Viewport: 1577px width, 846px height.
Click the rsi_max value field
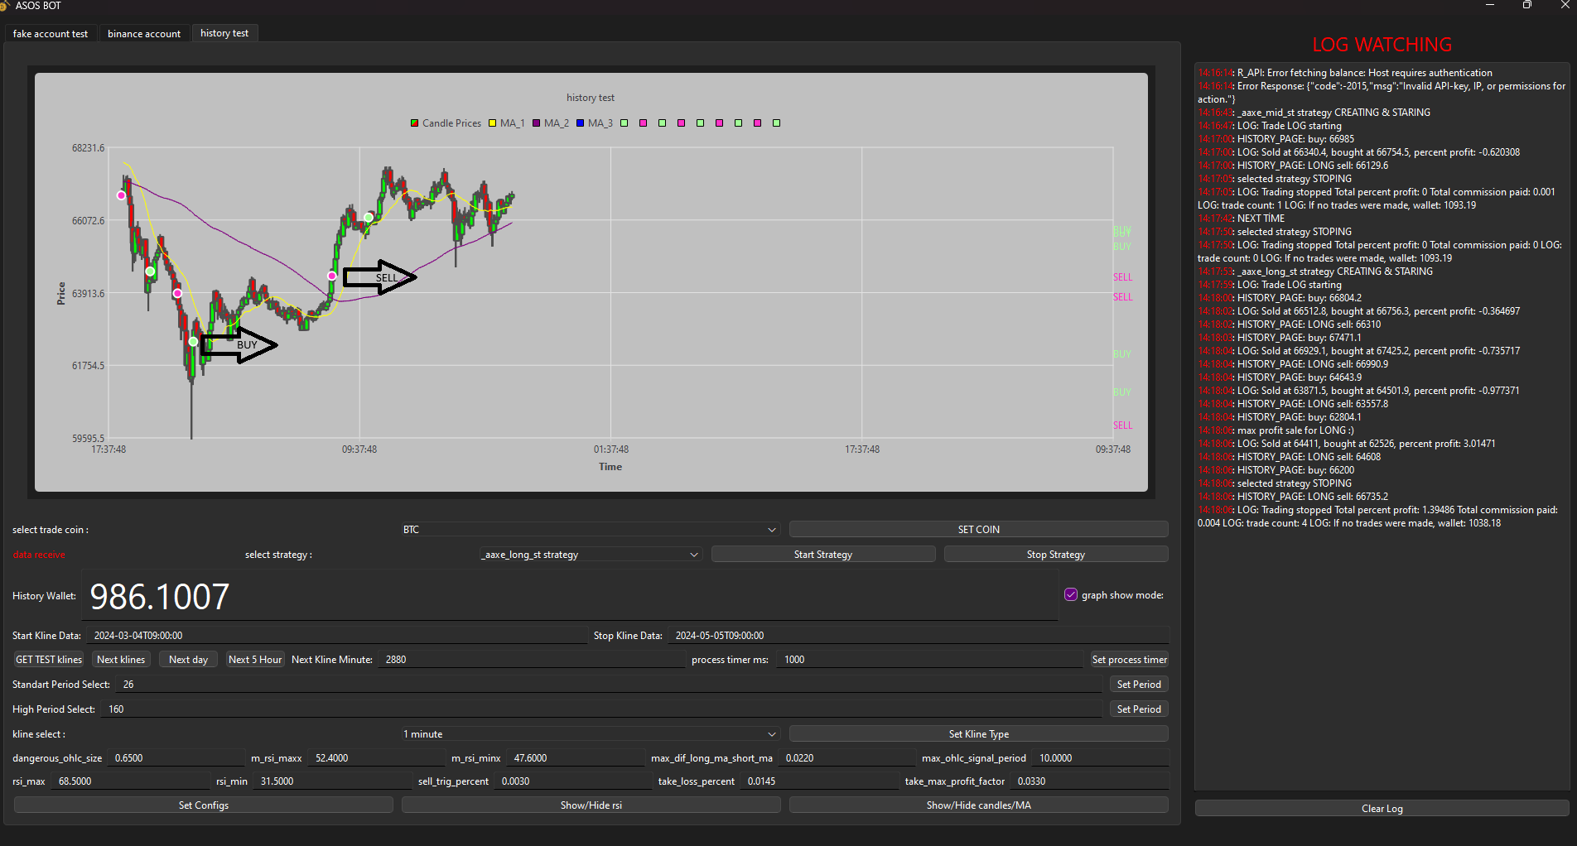click(131, 781)
